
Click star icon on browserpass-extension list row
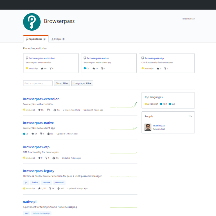(x=39, y=110)
